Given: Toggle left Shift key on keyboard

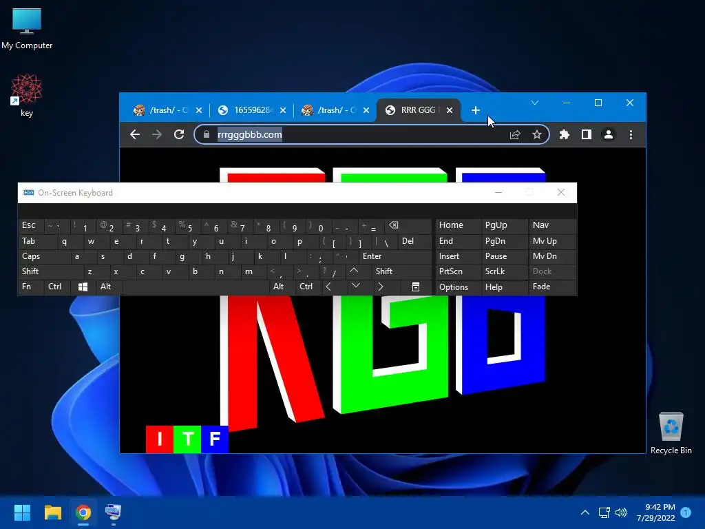Looking at the screenshot, I should coord(51,271).
